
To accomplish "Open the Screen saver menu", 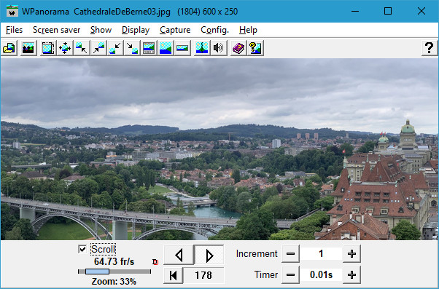I will tap(57, 30).
